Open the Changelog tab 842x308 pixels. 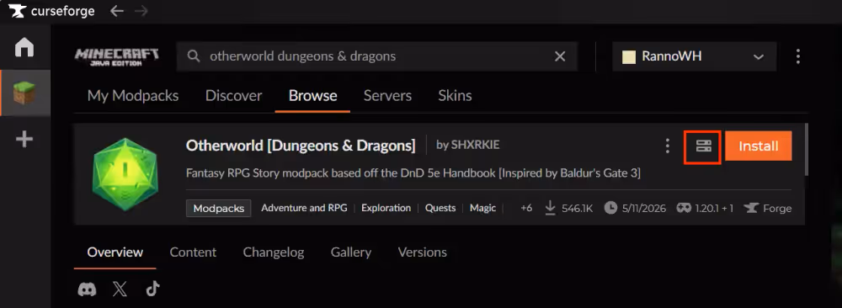coord(274,252)
